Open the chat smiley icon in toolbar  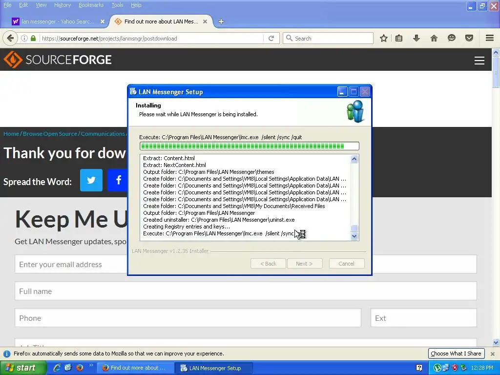[452, 38]
